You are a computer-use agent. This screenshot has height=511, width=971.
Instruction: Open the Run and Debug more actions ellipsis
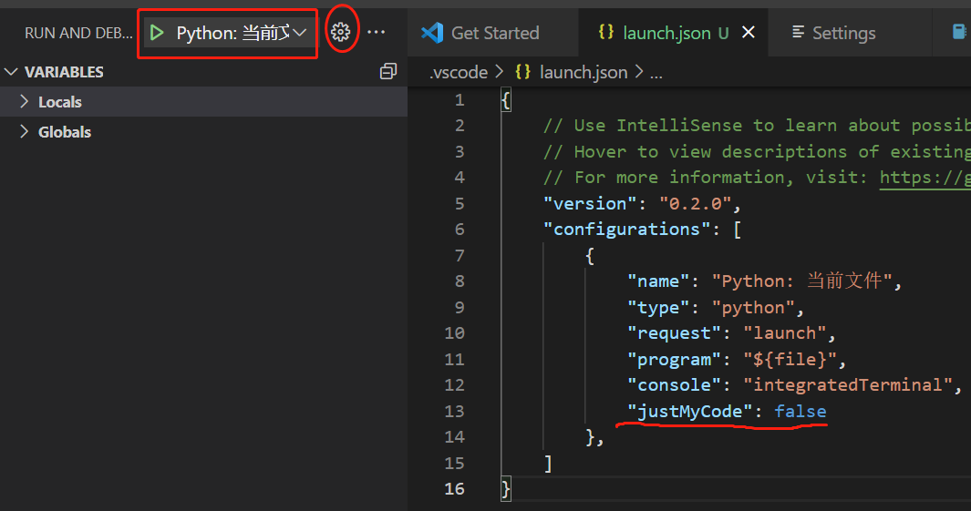pos(377,33)
